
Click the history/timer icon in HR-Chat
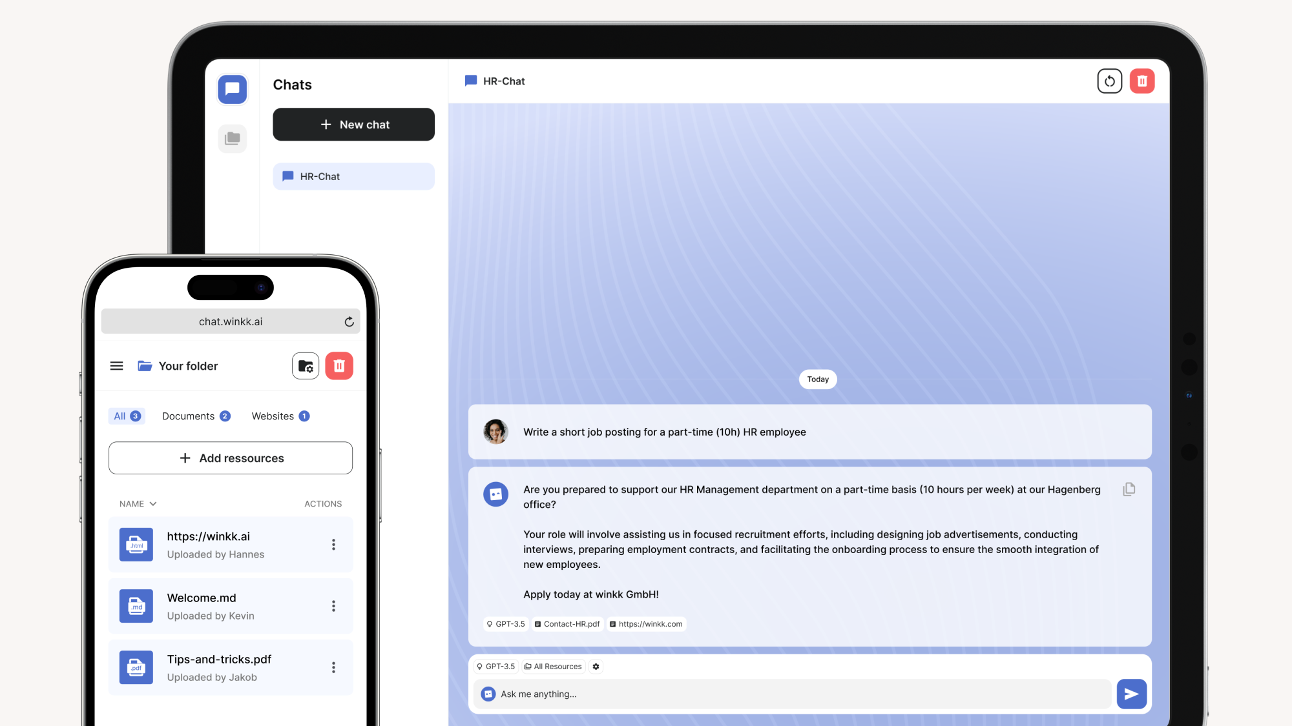click(1109, 81)
